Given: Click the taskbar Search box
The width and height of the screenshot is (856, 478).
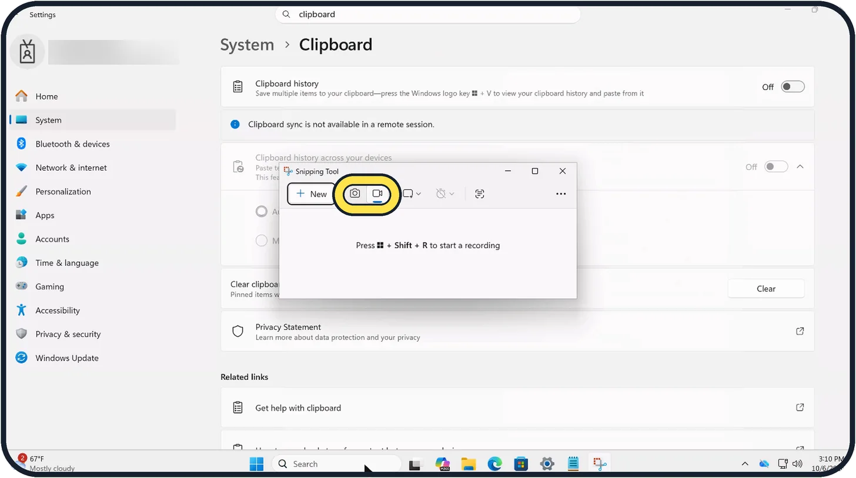Looking at the screenshot, I should pos(336,464).
